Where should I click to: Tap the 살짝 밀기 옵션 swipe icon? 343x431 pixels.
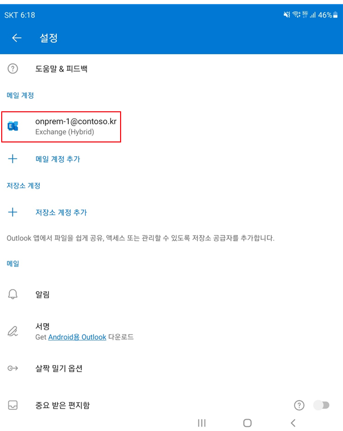[x=13, y=368]
